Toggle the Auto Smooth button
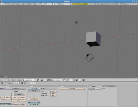Screen dimensions: 138x107 tap(34, 89)
